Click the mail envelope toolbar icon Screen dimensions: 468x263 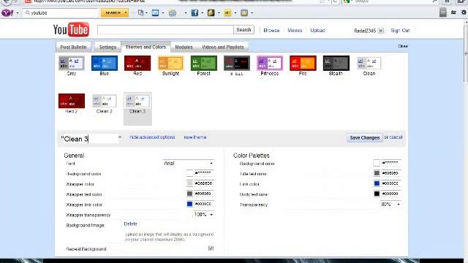(155, 13)
